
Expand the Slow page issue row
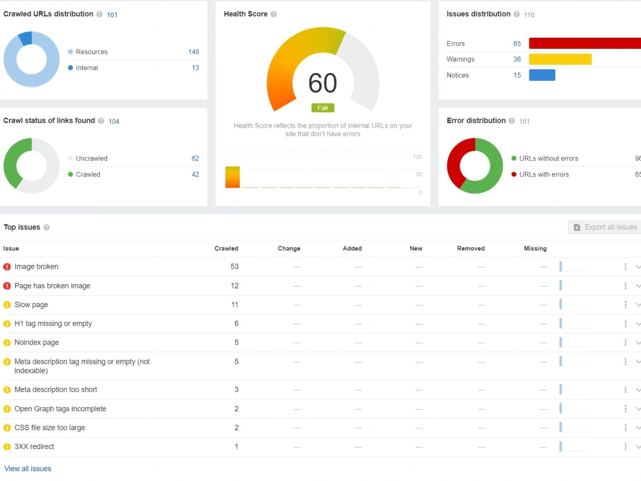(638, 305)
